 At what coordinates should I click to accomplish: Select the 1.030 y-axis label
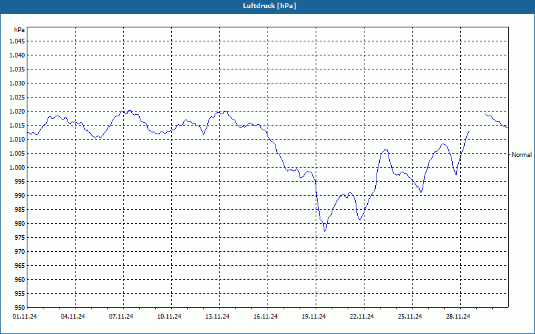click(x=17, y=83)
